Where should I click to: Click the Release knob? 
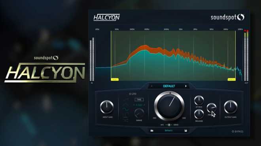point(199,114)
